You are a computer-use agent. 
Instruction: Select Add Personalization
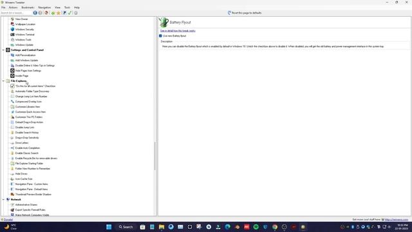click(x=25, y=55)
